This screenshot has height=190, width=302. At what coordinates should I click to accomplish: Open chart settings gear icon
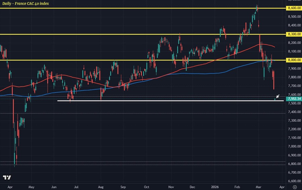295,187
